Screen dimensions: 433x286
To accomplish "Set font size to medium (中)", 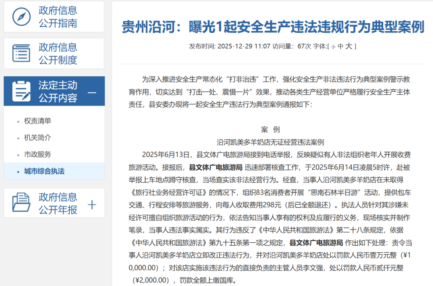I will tap(340, 47).
